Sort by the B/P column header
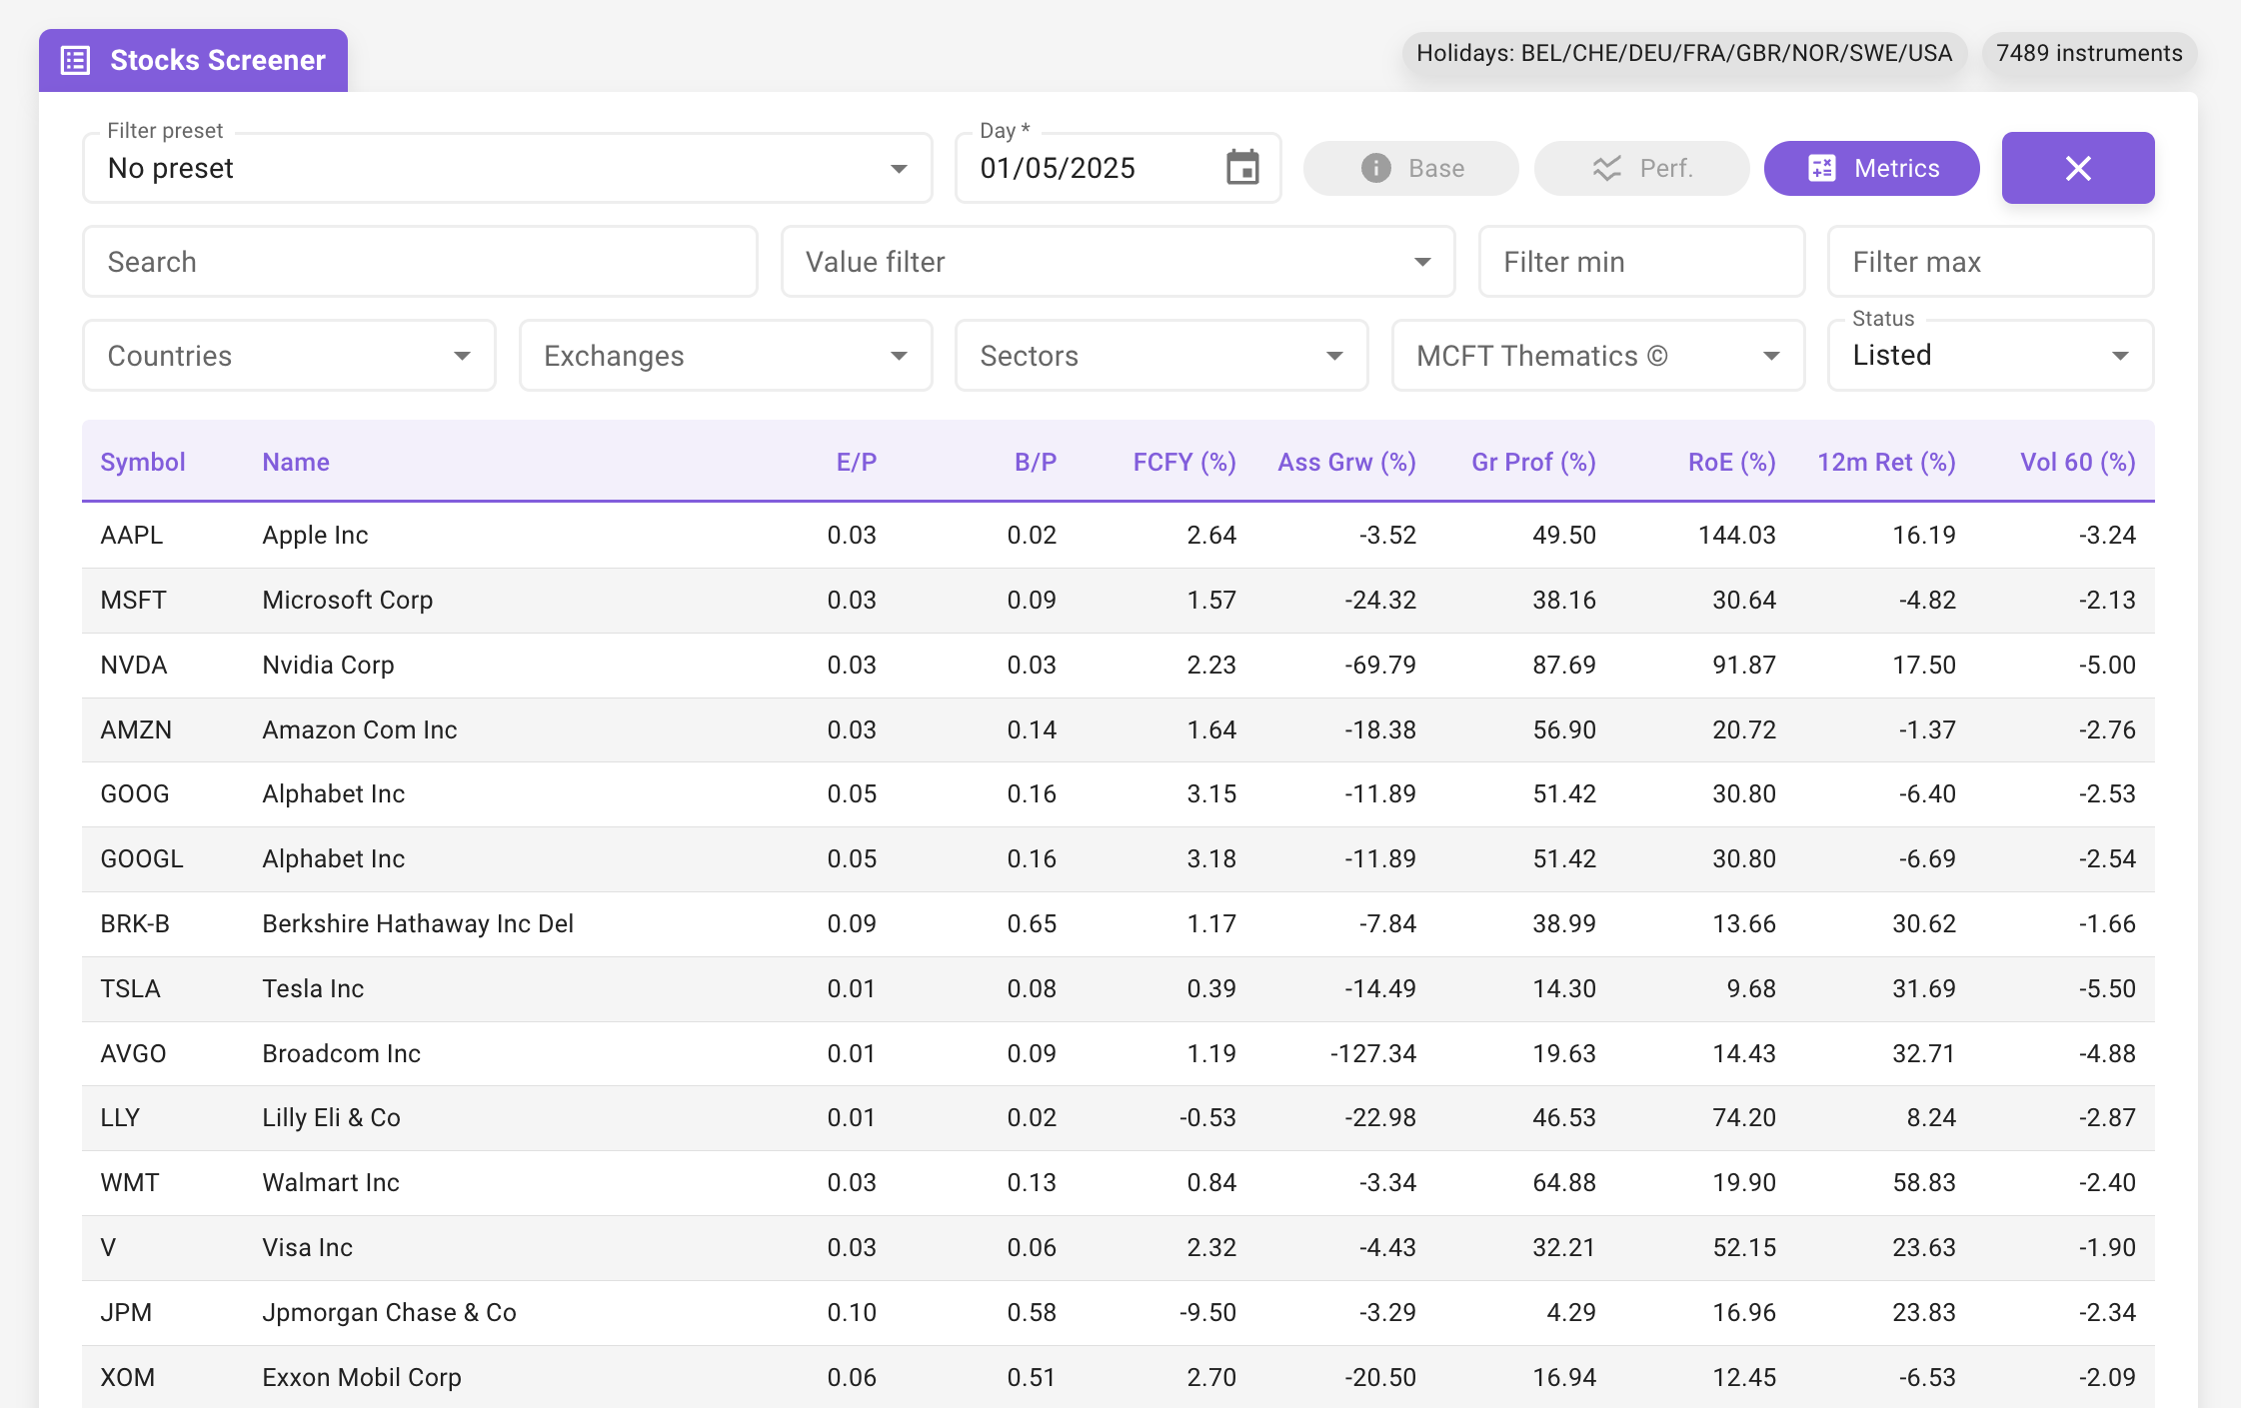Screen dimensions: 2241x1408 pyautogui.click(x=1036, y=462)
